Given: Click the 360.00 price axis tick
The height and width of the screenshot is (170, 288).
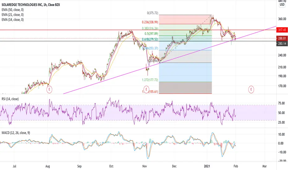Looking at the screenshot, I should [282, 19].
